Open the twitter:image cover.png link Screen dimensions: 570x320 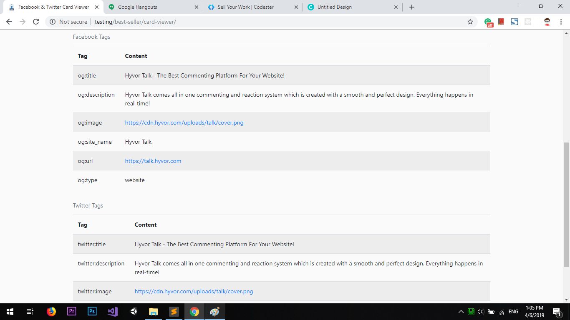[194, 291]
